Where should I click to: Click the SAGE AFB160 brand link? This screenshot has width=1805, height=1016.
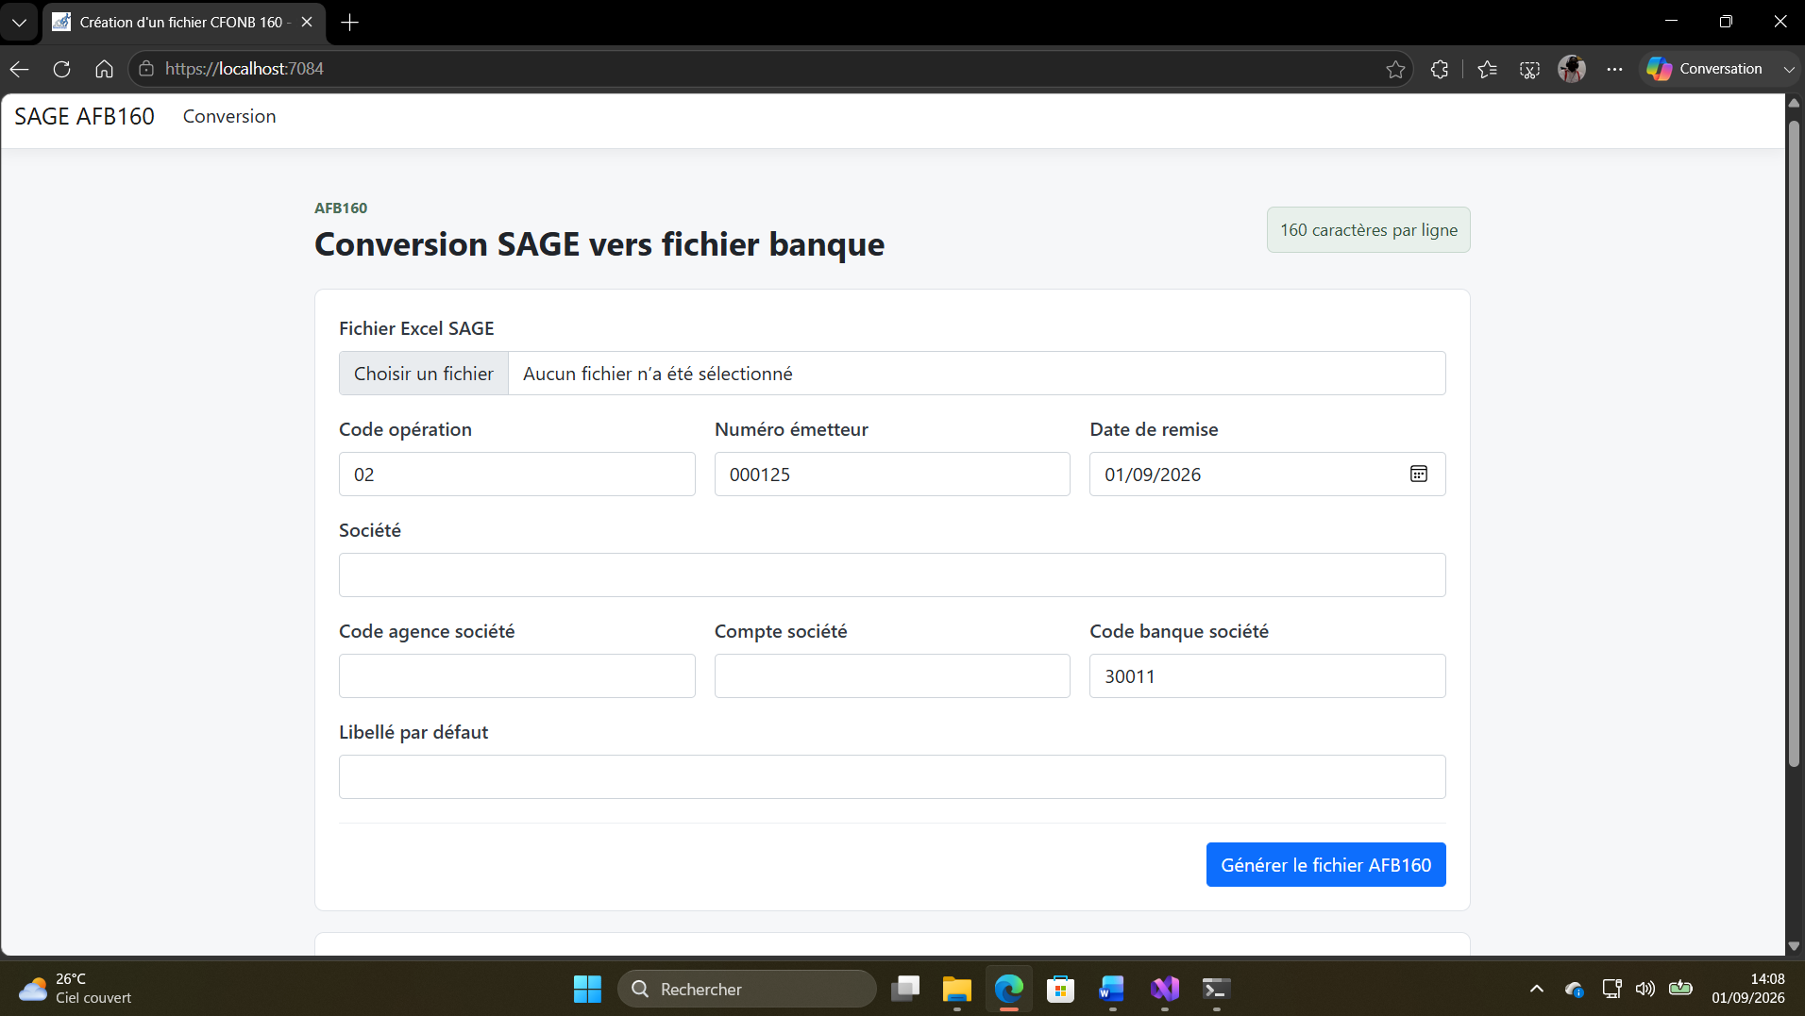click(84, 116)
